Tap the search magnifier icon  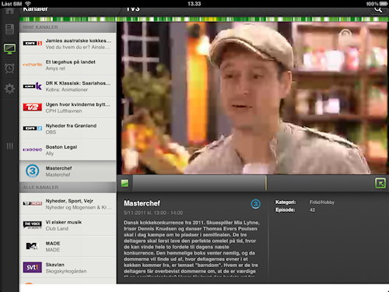(x=378, y=10)
